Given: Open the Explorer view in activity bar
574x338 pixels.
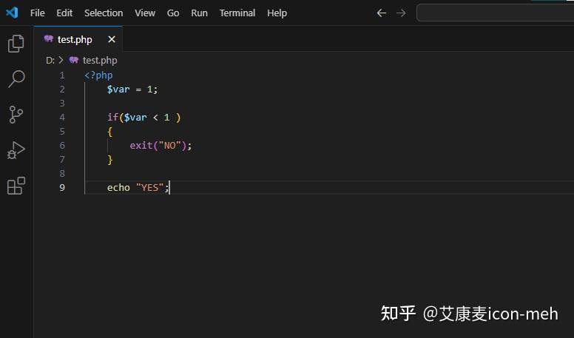Looking at the screenshot, I should (x=16, y=44).
